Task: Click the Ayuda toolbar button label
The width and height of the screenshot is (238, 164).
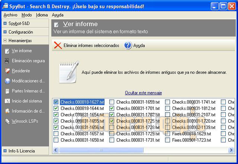Action: [x=139, y=45]
